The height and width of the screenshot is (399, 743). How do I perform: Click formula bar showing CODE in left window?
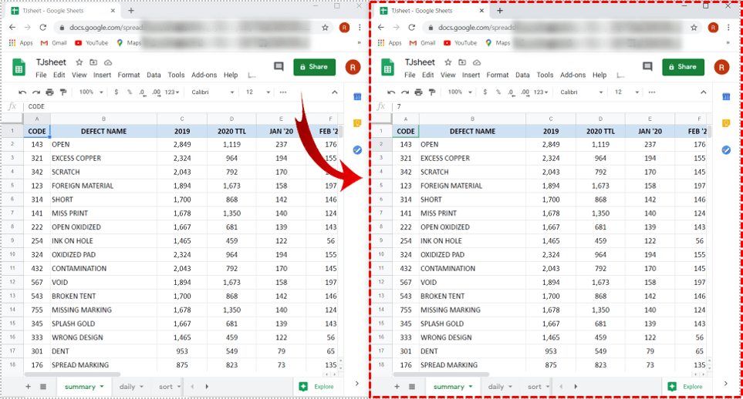[154, 106]
